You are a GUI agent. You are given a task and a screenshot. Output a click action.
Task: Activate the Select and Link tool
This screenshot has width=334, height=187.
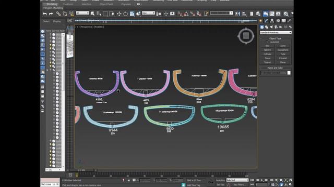point(58,14)
